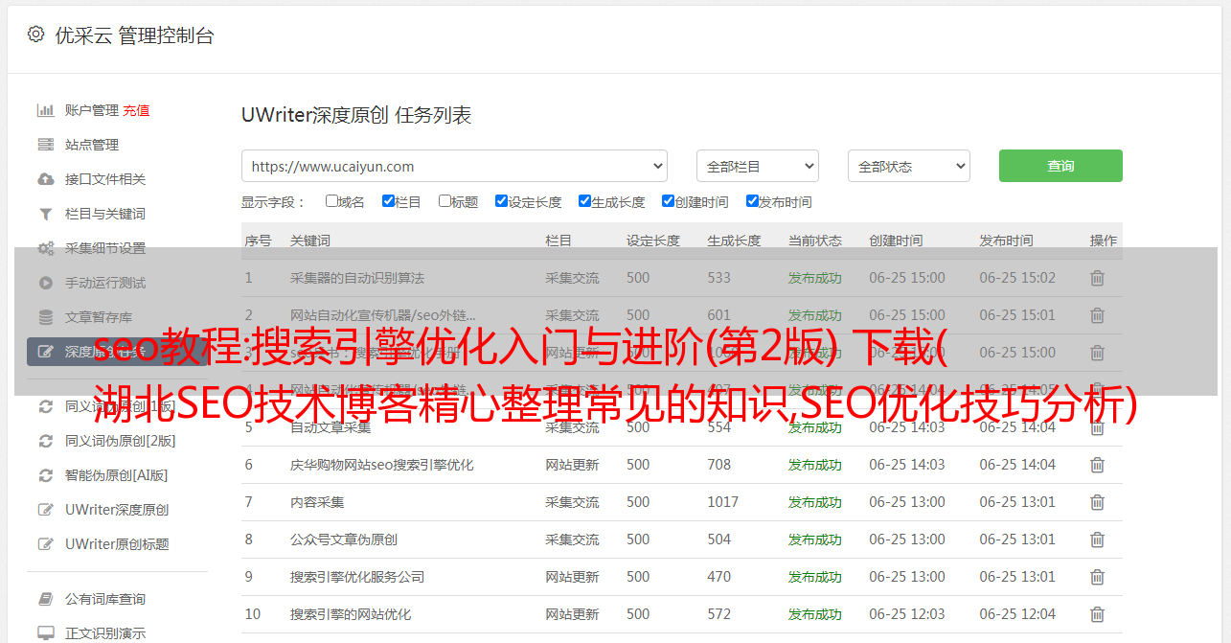Open 账户管理 via its bar chart icon
This screenshot has height=643, width=1231.
point(45,110)
